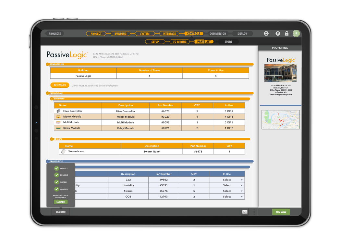Open the I/O Wiring sub-tab
This screenshot has height=244, width=341.
pos(179,42)
